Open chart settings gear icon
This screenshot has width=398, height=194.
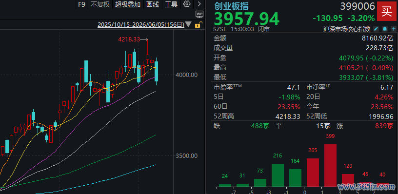187,4
